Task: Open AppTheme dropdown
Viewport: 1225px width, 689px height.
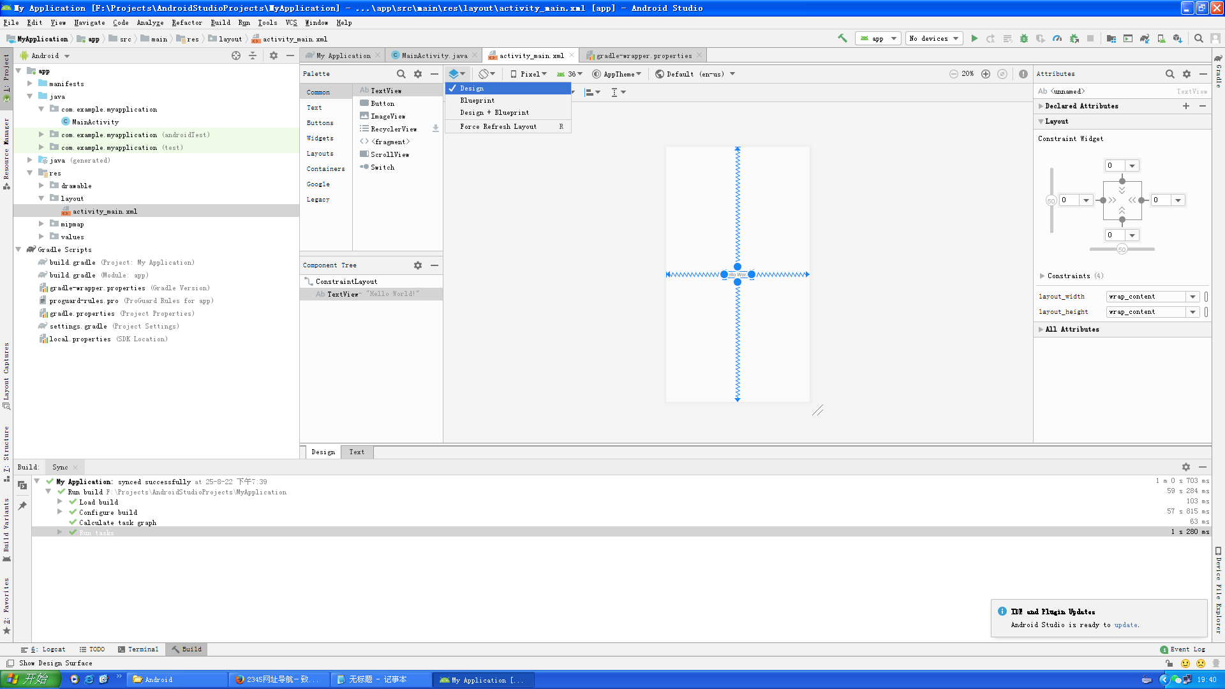Action: 617,74
